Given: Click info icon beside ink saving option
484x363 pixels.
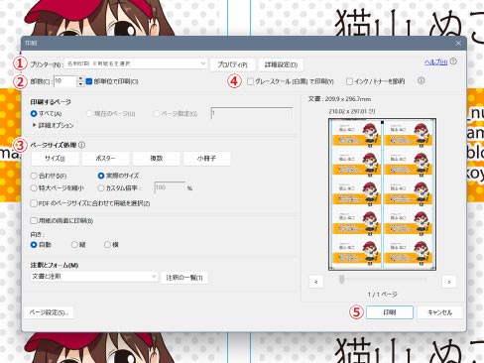Looking at the screenshot, I should (421, 80).
